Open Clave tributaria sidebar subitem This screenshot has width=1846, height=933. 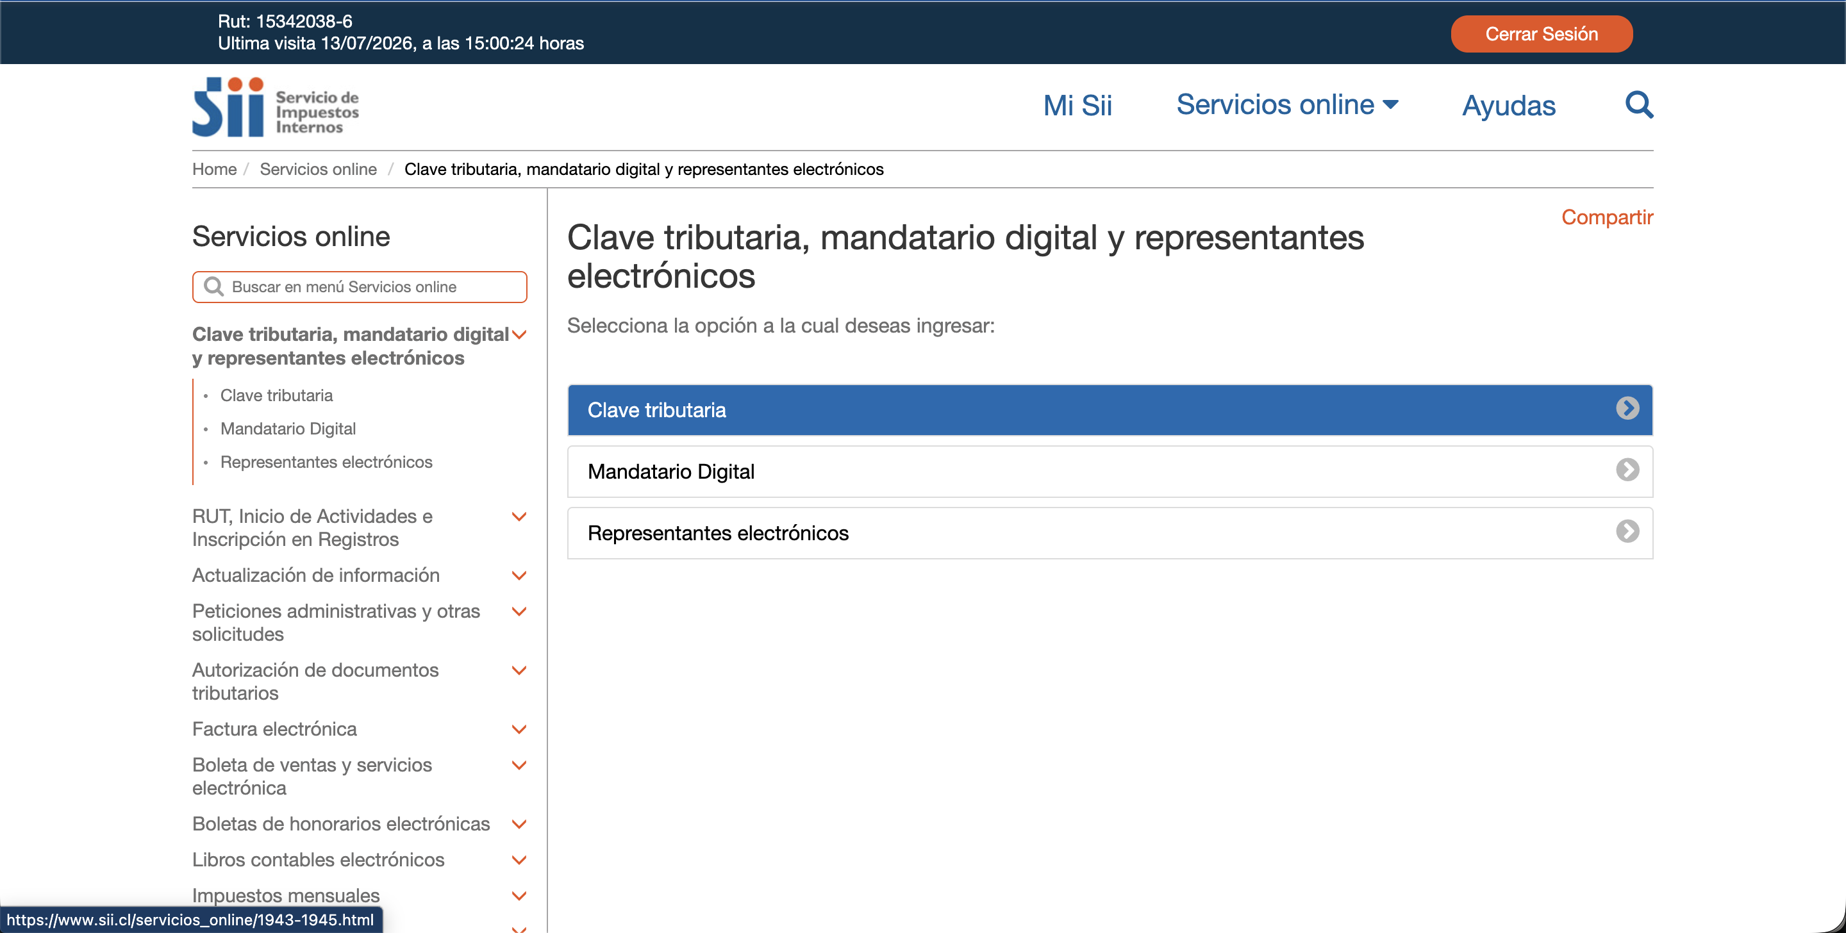click(277, 395)
